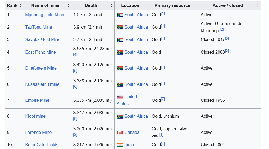Click South Africa flag in Savuka row

point(120,40)
